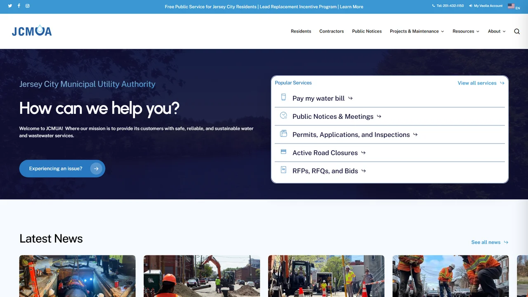This screenshot has height=297, width=528.
Task: Open Permits, Applications, and Inspections link
Action: [351, 134]
